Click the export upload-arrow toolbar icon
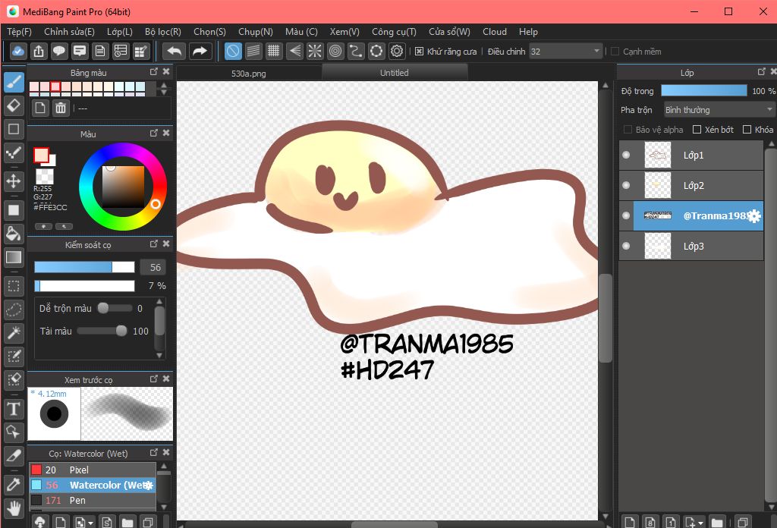The height and width of the screenshot is (528, 777). coord(39,51)
